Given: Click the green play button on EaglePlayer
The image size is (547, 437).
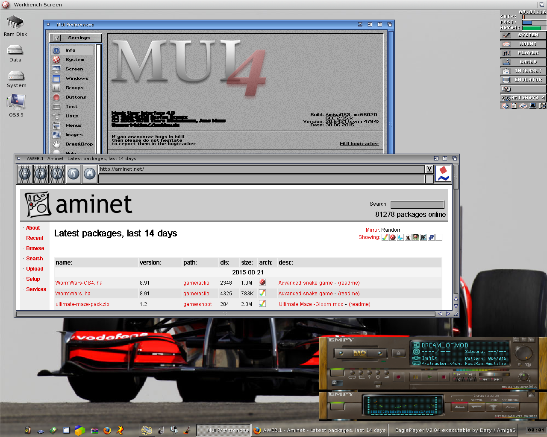Looking at the screenshot, I should point(429,377).
